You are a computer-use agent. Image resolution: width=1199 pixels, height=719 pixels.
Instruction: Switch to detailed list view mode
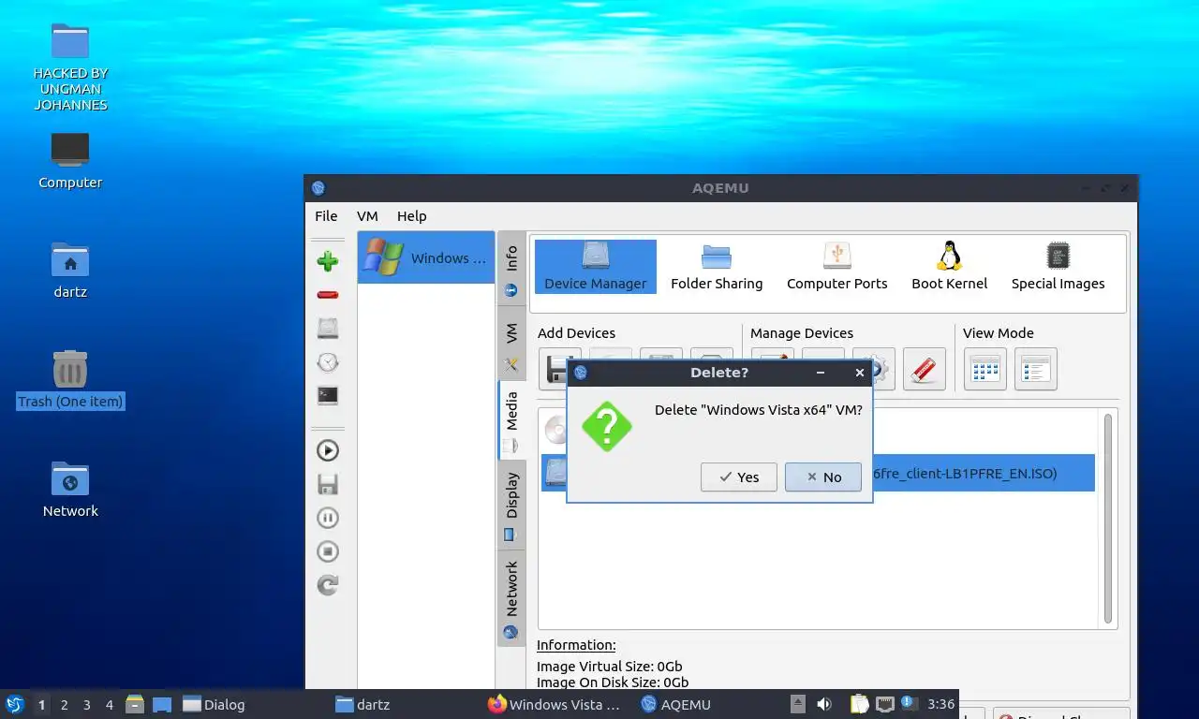1036,369
